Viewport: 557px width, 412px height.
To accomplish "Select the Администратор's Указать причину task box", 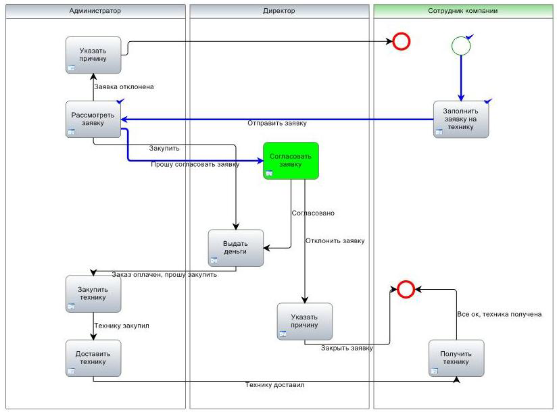I will (x=93, y=55).
